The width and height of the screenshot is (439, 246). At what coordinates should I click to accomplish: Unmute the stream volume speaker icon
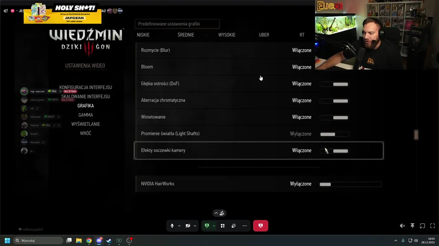[x=403, y=226]
